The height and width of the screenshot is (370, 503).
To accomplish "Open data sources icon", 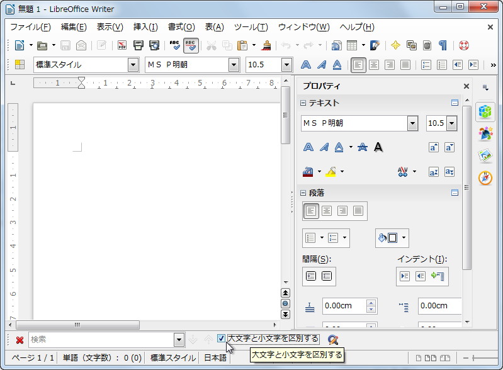I will click(427, 45).
